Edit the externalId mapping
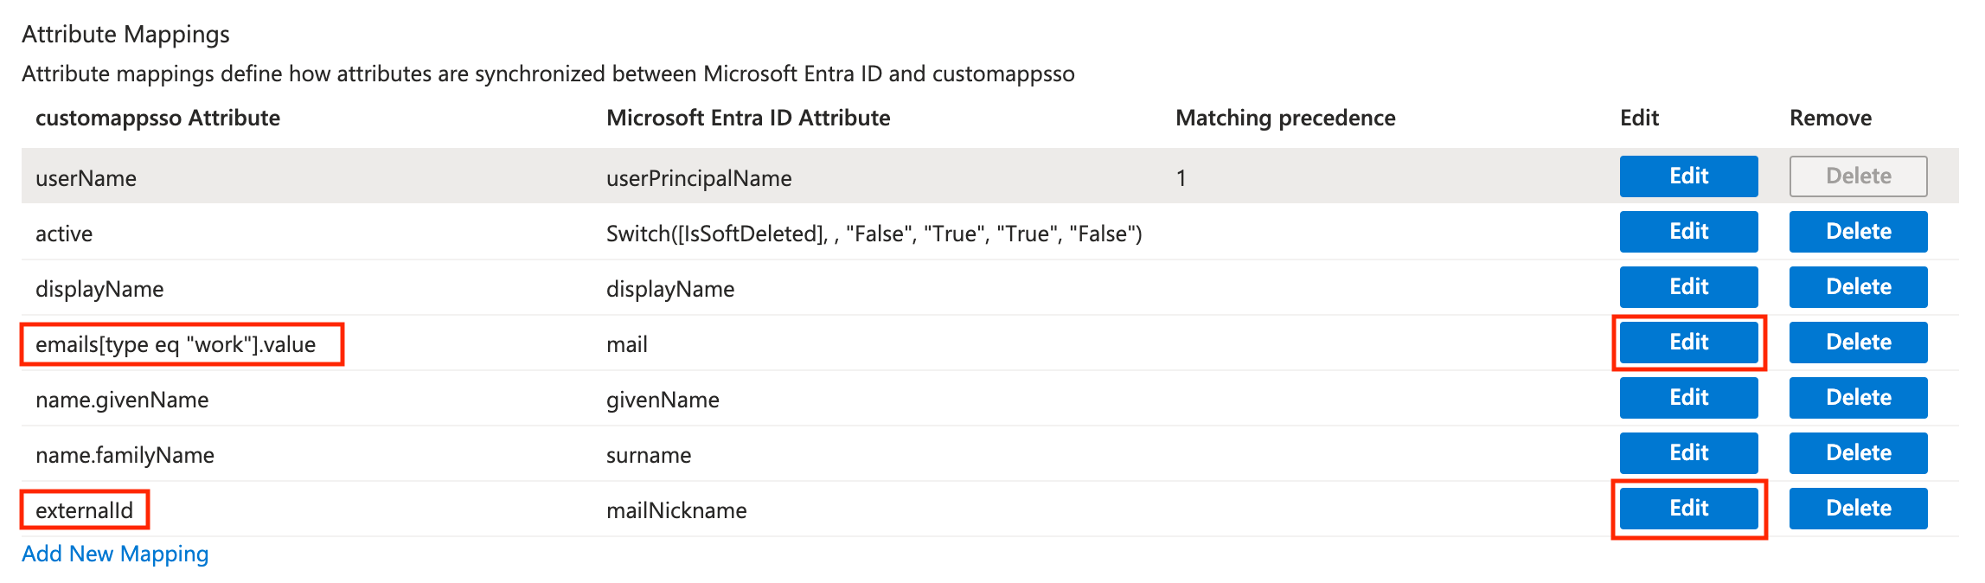1985x583 pixels. pyautogui.click(x=1688, y=509)
